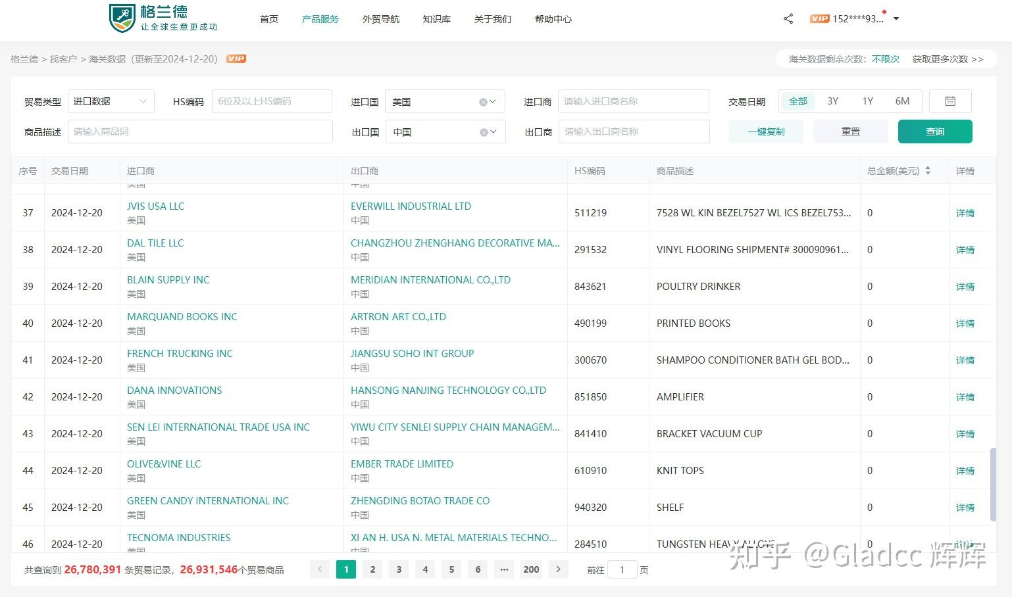Open 关于我们 menu

click(493, 19)
